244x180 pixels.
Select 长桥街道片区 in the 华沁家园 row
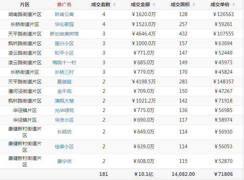[25, 24]
